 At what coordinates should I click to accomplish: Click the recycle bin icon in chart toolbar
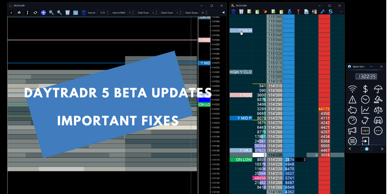point(67,13)
